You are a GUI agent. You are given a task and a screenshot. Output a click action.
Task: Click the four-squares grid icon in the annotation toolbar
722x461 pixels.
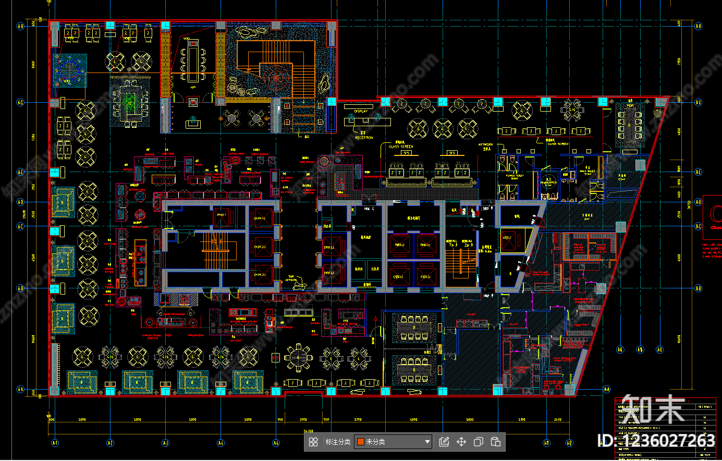pos(313,442)
